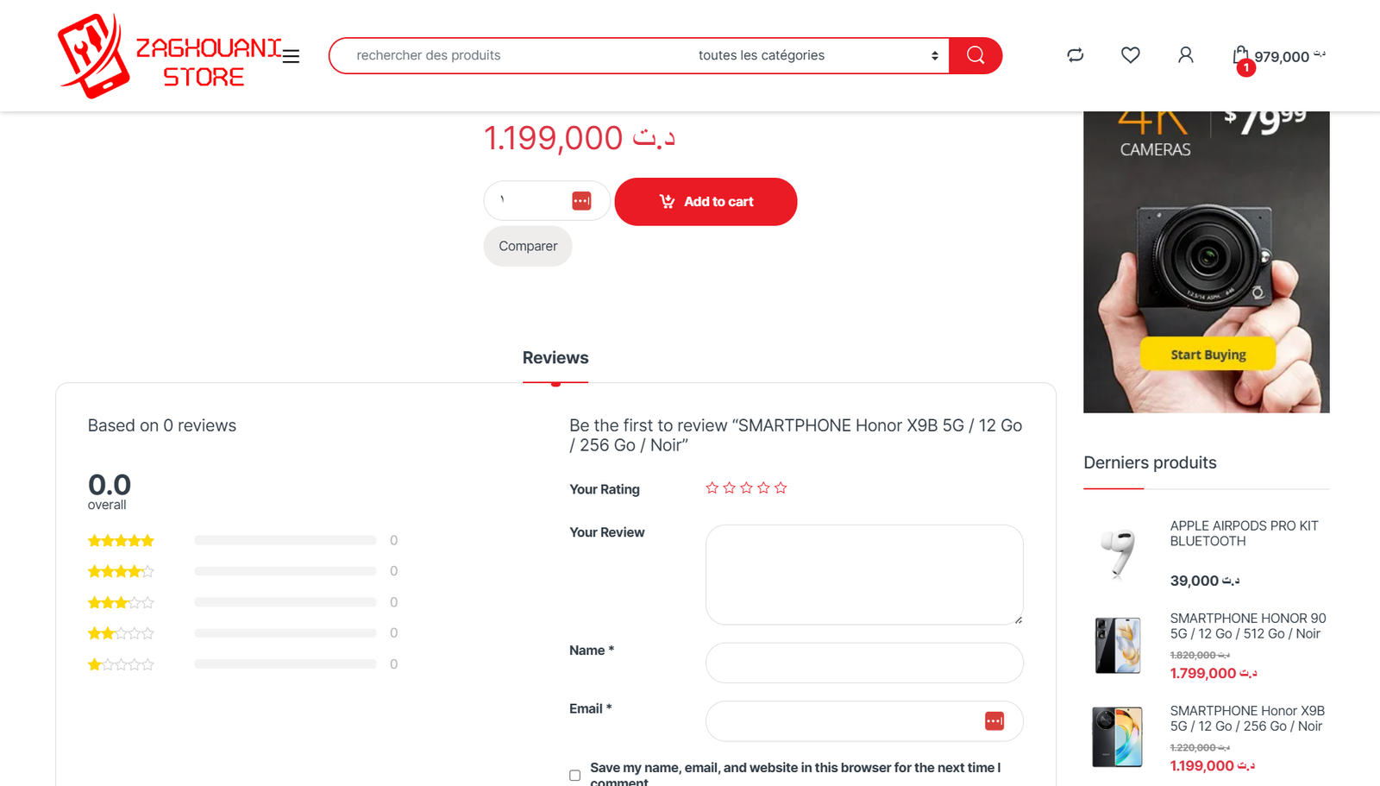Click the 1.799,000 Honor 90 sale price
Image resolution: width=1380 pixels, height=786 pixels.
click(1214, 673)
